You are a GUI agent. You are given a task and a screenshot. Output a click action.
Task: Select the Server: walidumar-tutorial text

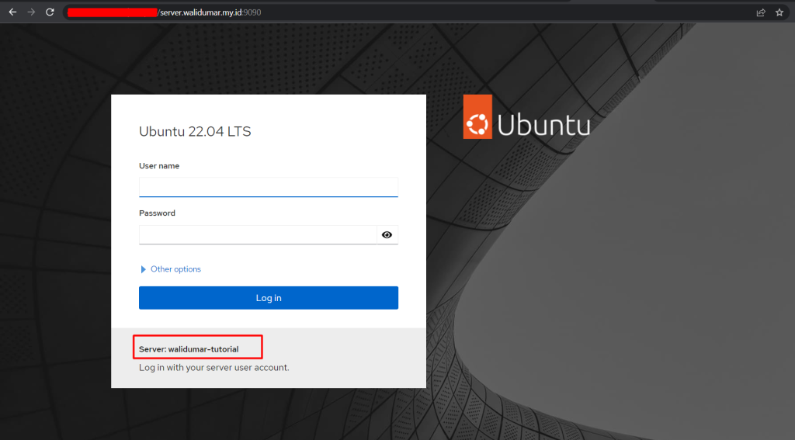(x=189, y=349)
